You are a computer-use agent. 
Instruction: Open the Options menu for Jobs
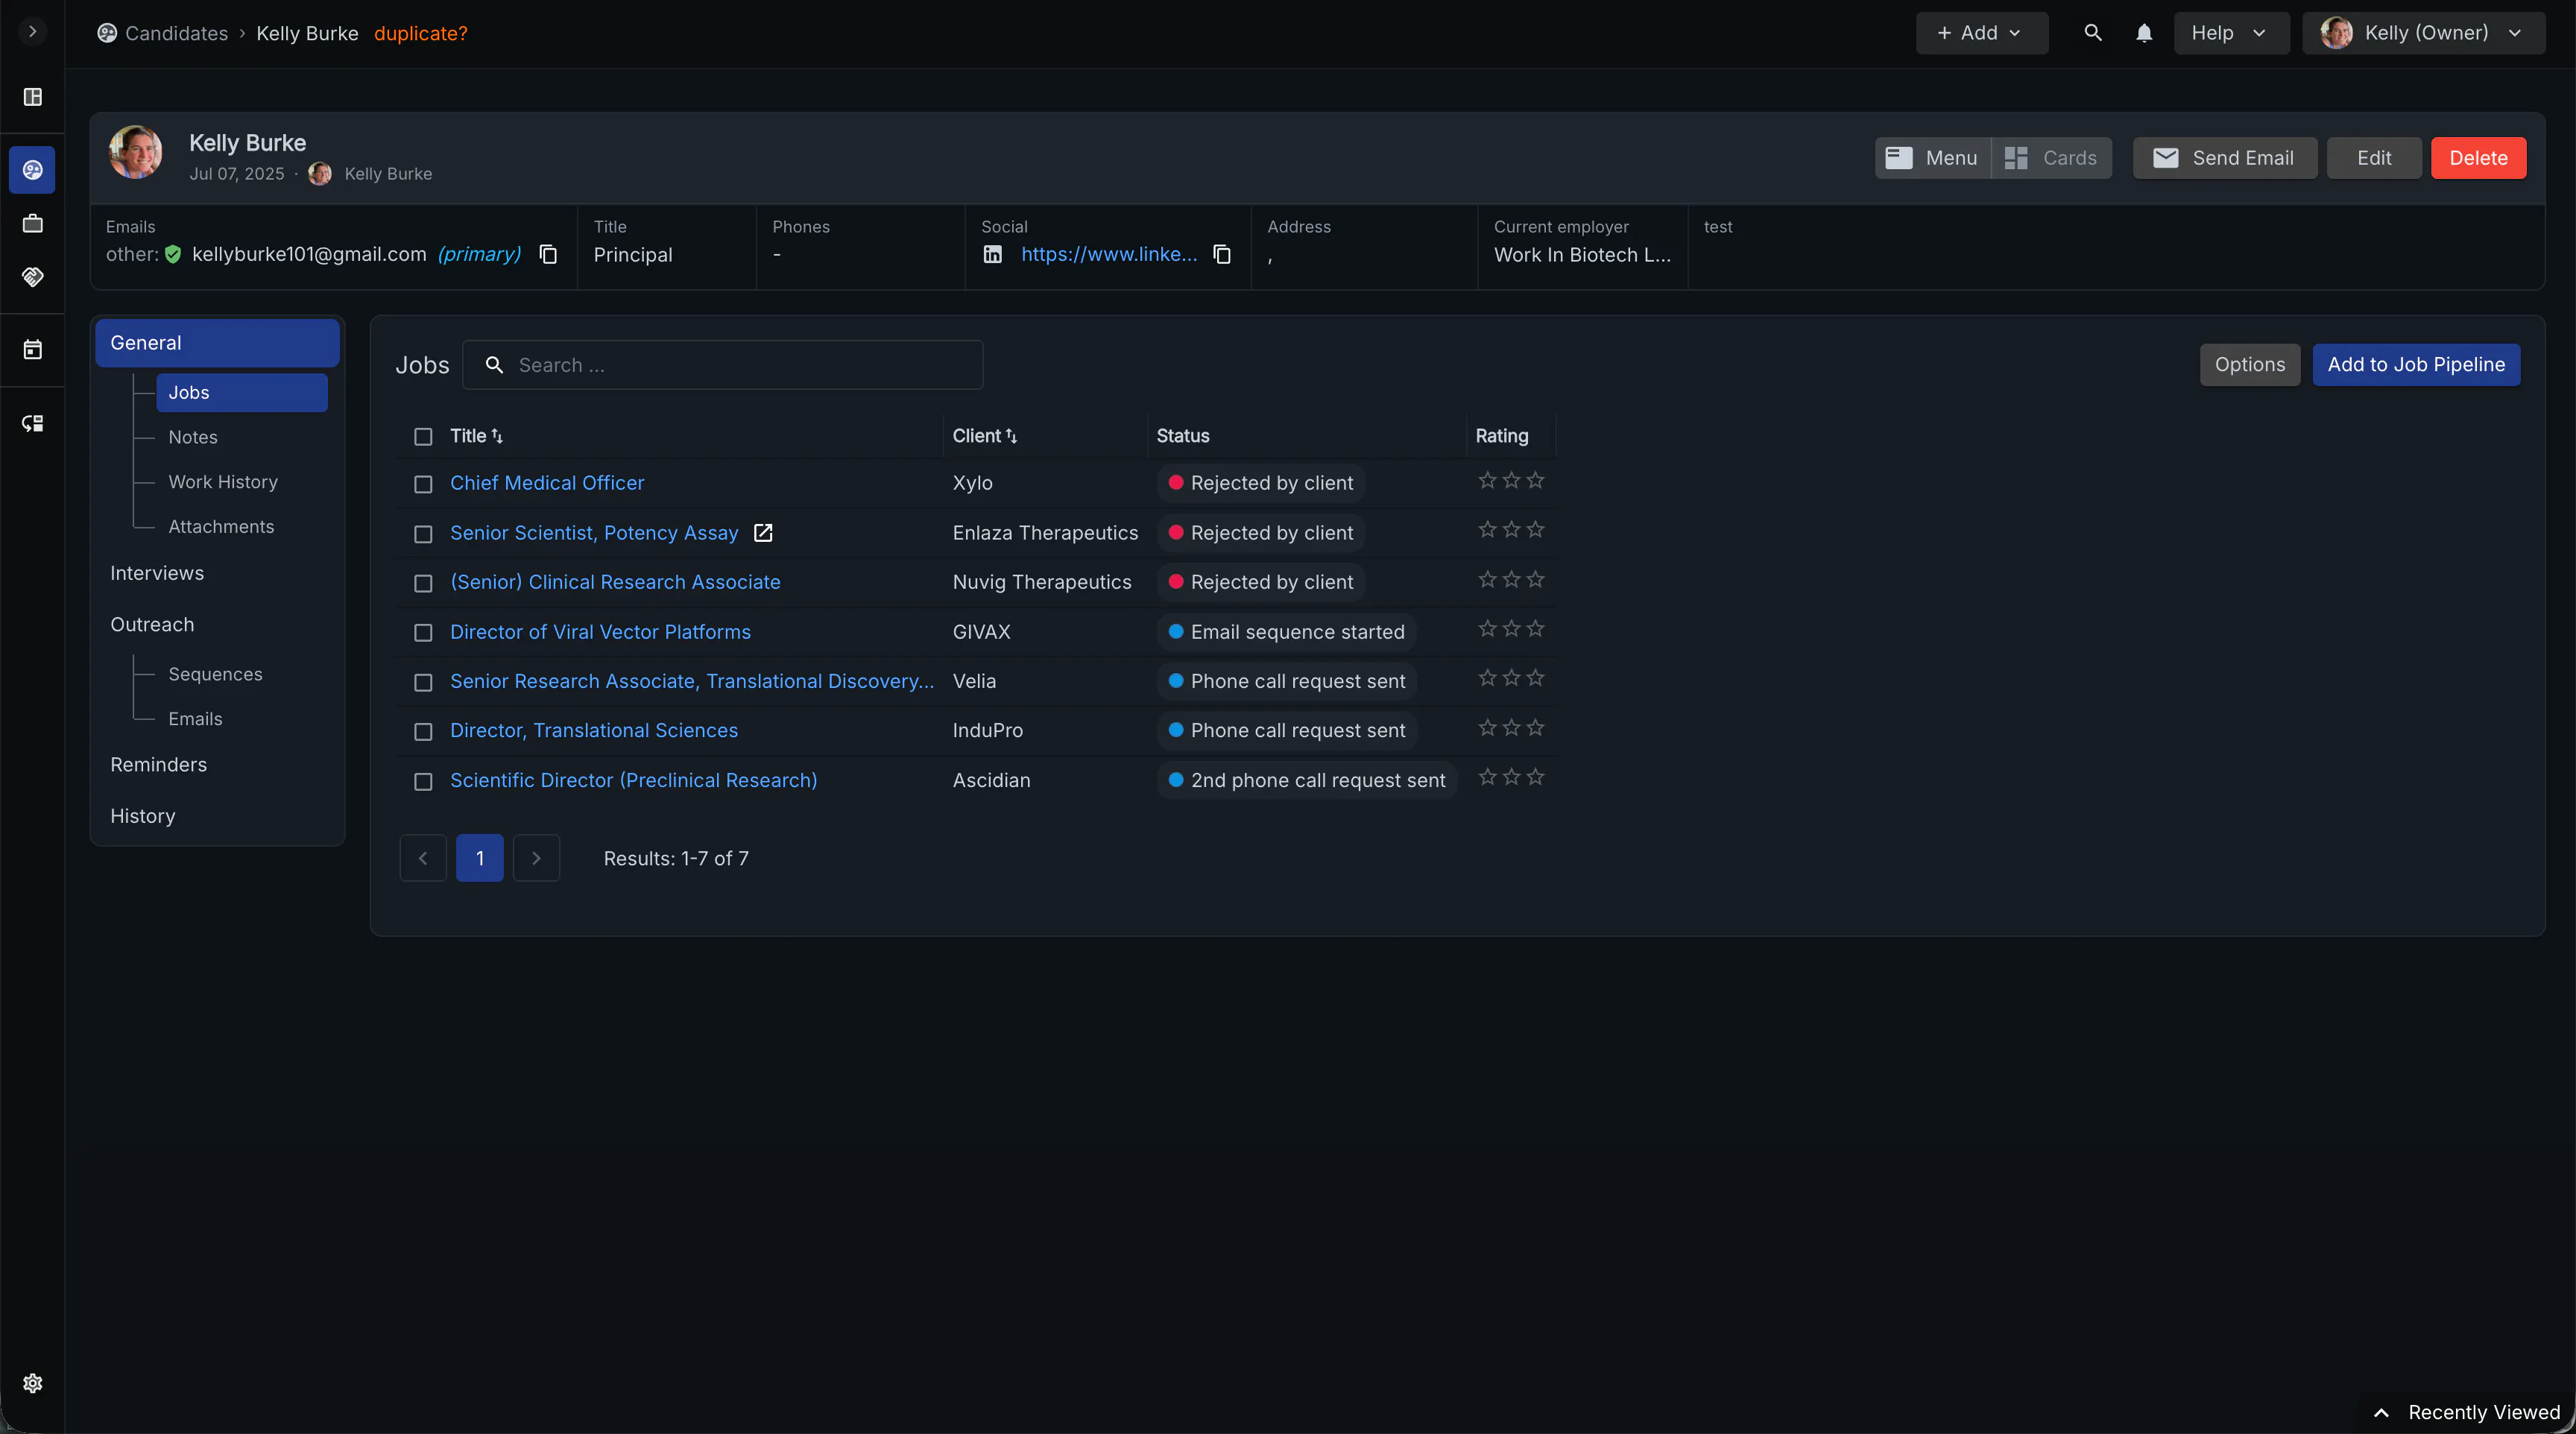2249,365
